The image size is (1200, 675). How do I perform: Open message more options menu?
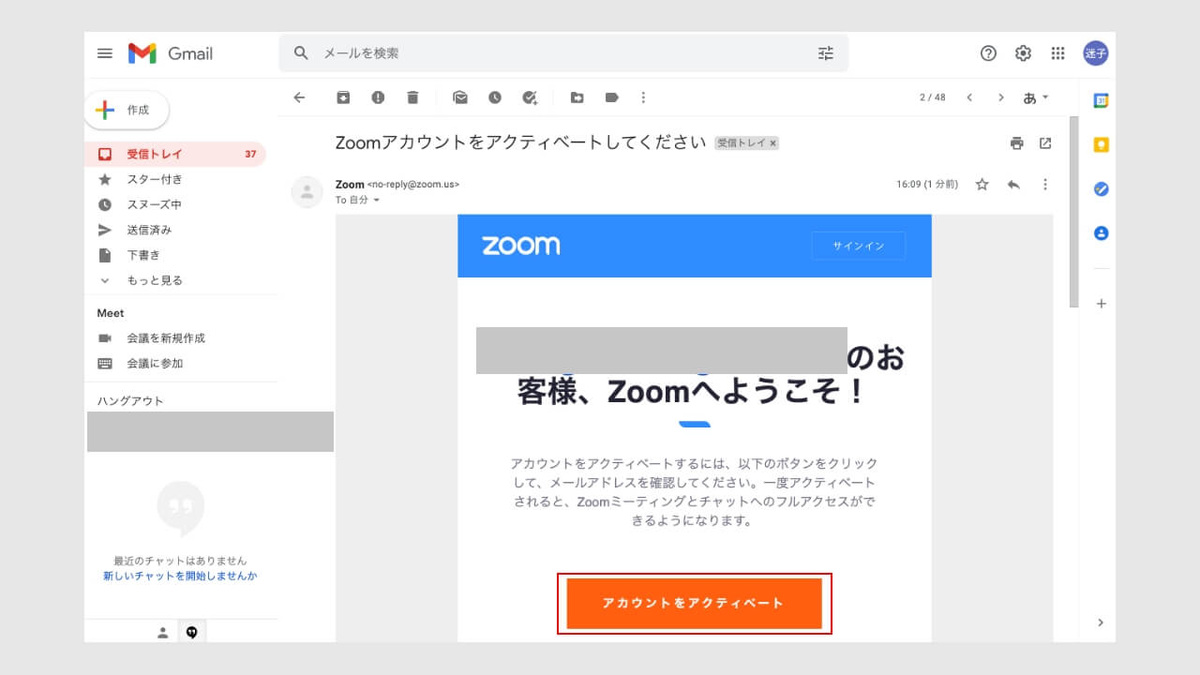point(1045,185)
